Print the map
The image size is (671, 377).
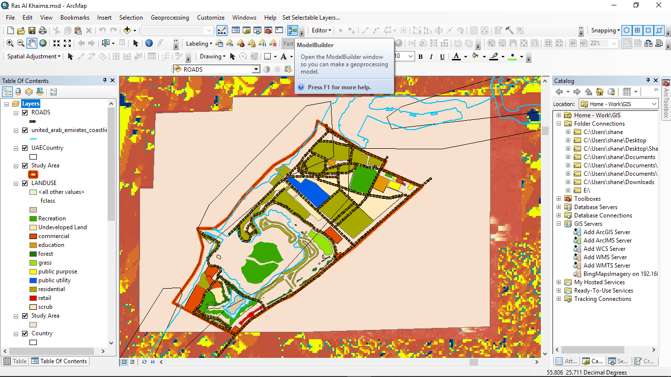coord(43,30)
